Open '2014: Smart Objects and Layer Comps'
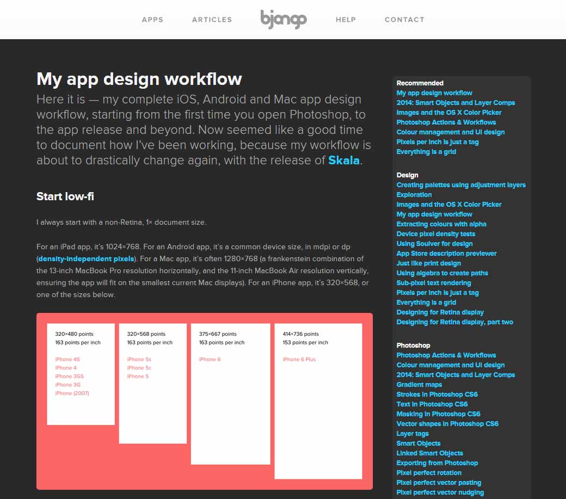The width and height of the screenshot is (566, 499). pyautogui.click(x=456, y=102)
